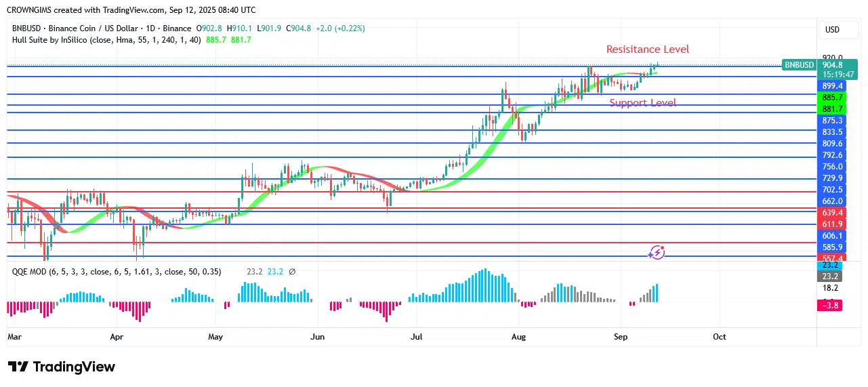The height and width of the screenshot is (387, 868).
Task: Click the Sep label on time axis
Action: 621,337
